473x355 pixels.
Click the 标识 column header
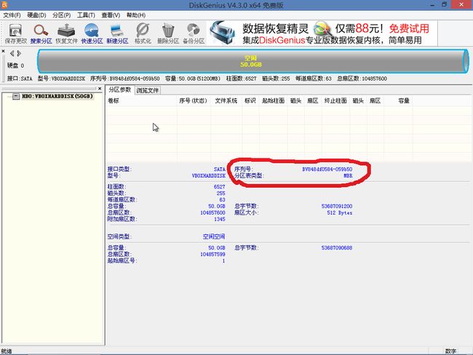coord(250,100)
